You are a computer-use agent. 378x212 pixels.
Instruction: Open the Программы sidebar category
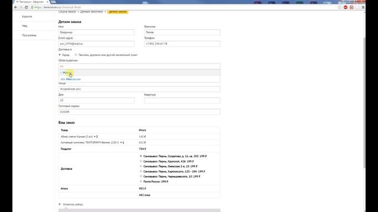click(x=29, y=35)
